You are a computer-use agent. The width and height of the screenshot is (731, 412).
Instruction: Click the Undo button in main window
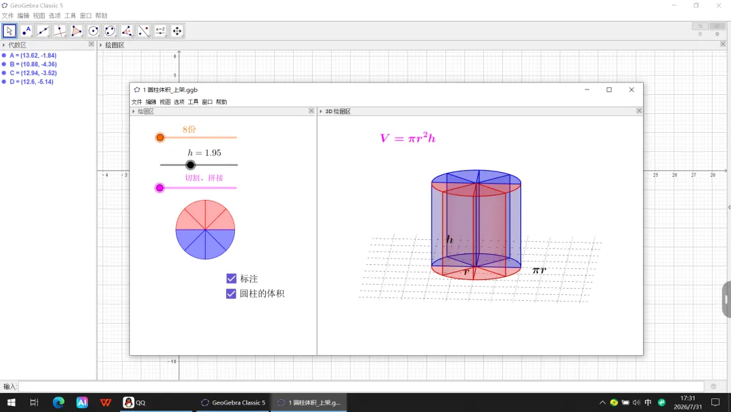[700, 26]
